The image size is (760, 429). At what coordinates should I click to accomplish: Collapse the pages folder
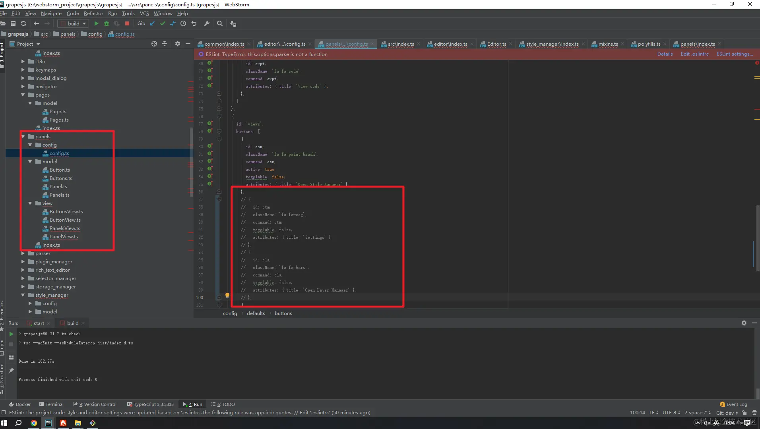(x=23, y=95)
